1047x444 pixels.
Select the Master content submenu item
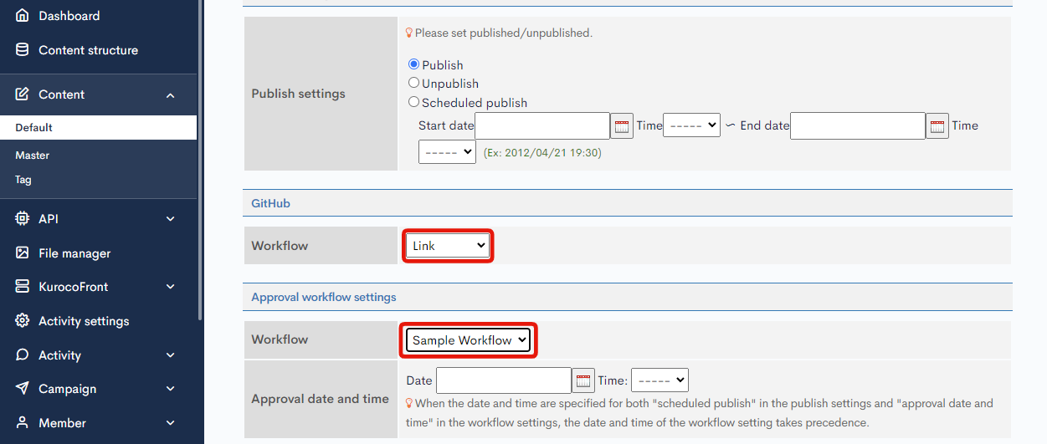coord(32,156)
